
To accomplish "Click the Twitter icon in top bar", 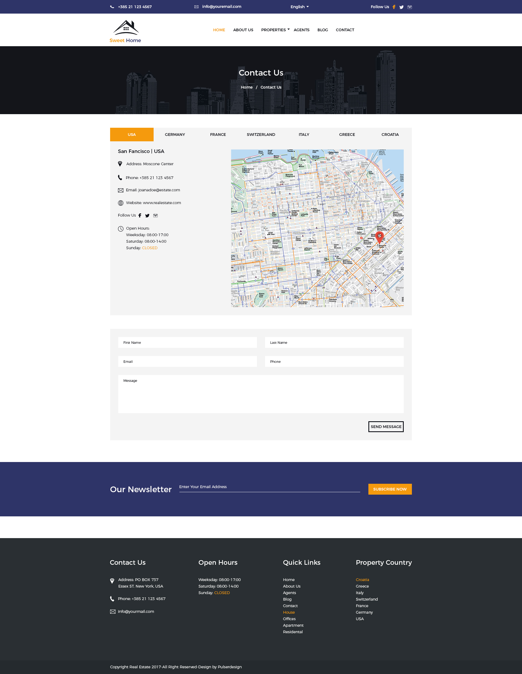I will coord(401,7).
